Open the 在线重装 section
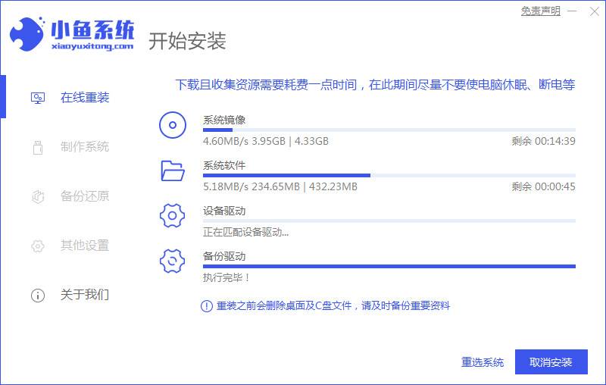Viewport: 606px width, 385px height. pos(85,98)
